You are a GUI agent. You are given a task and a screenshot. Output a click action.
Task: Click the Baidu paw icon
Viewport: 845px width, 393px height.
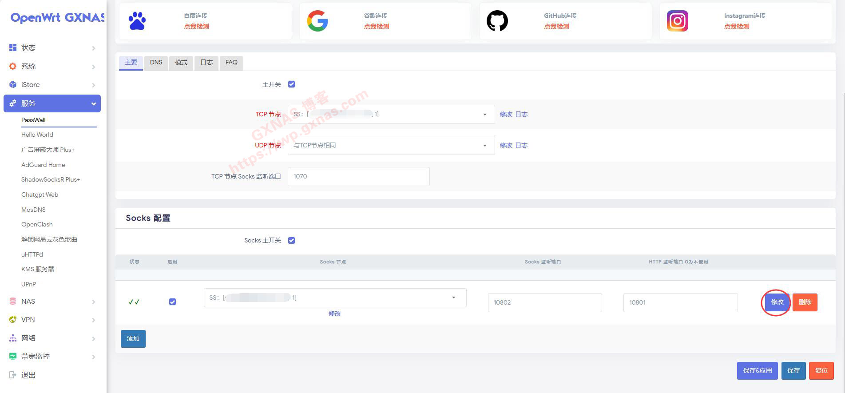coord(137,21)
